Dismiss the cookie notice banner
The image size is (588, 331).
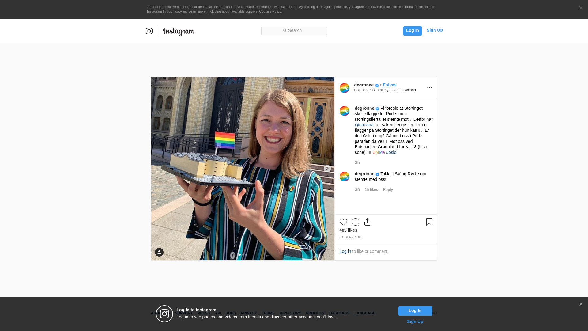[581, 8]
